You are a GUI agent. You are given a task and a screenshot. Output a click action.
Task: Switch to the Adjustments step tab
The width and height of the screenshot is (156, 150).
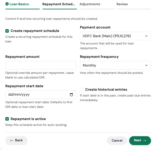pyautogui.click(x=97, y=6)
